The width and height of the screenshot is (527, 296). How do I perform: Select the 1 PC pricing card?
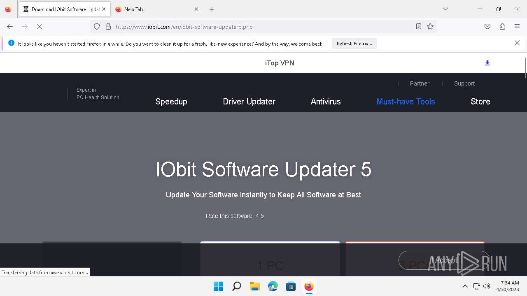[x=270, y=259]
